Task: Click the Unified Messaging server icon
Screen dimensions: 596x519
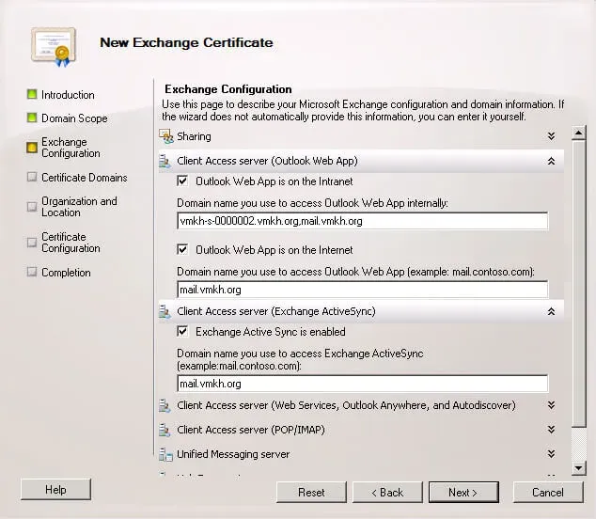Action: (x=165, y=454)
